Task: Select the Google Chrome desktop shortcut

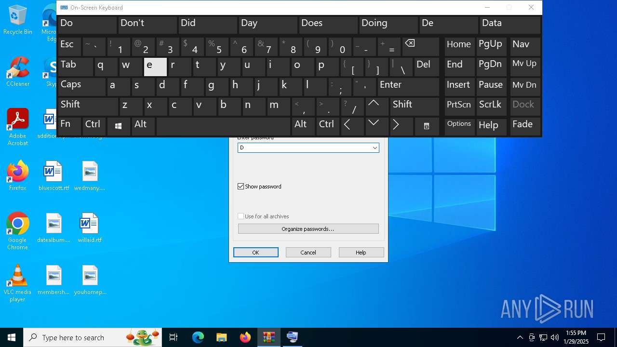Action: 18,231
